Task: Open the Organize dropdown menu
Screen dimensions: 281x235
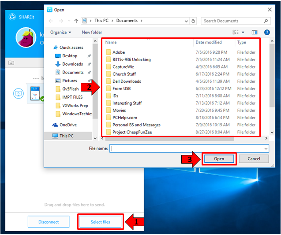Action: click(x=61, y=32)
